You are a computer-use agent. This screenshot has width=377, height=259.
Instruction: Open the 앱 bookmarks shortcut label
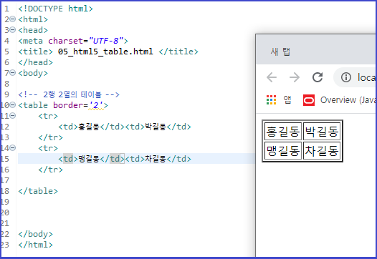pos(287,100)
